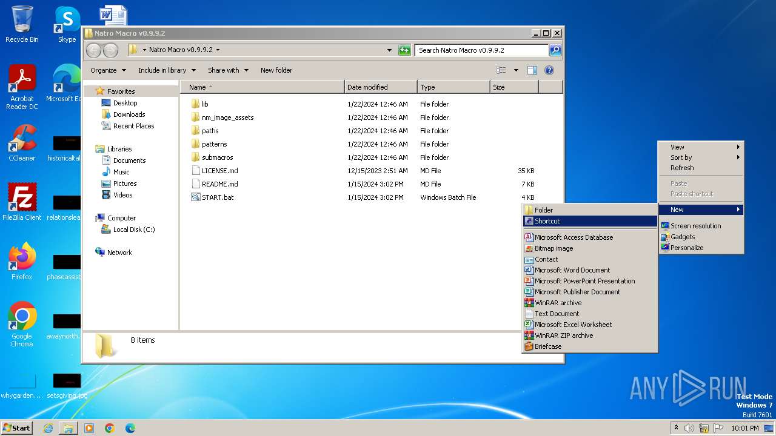
Task: Choose Briefcase from New submenu
Action: 590,346
